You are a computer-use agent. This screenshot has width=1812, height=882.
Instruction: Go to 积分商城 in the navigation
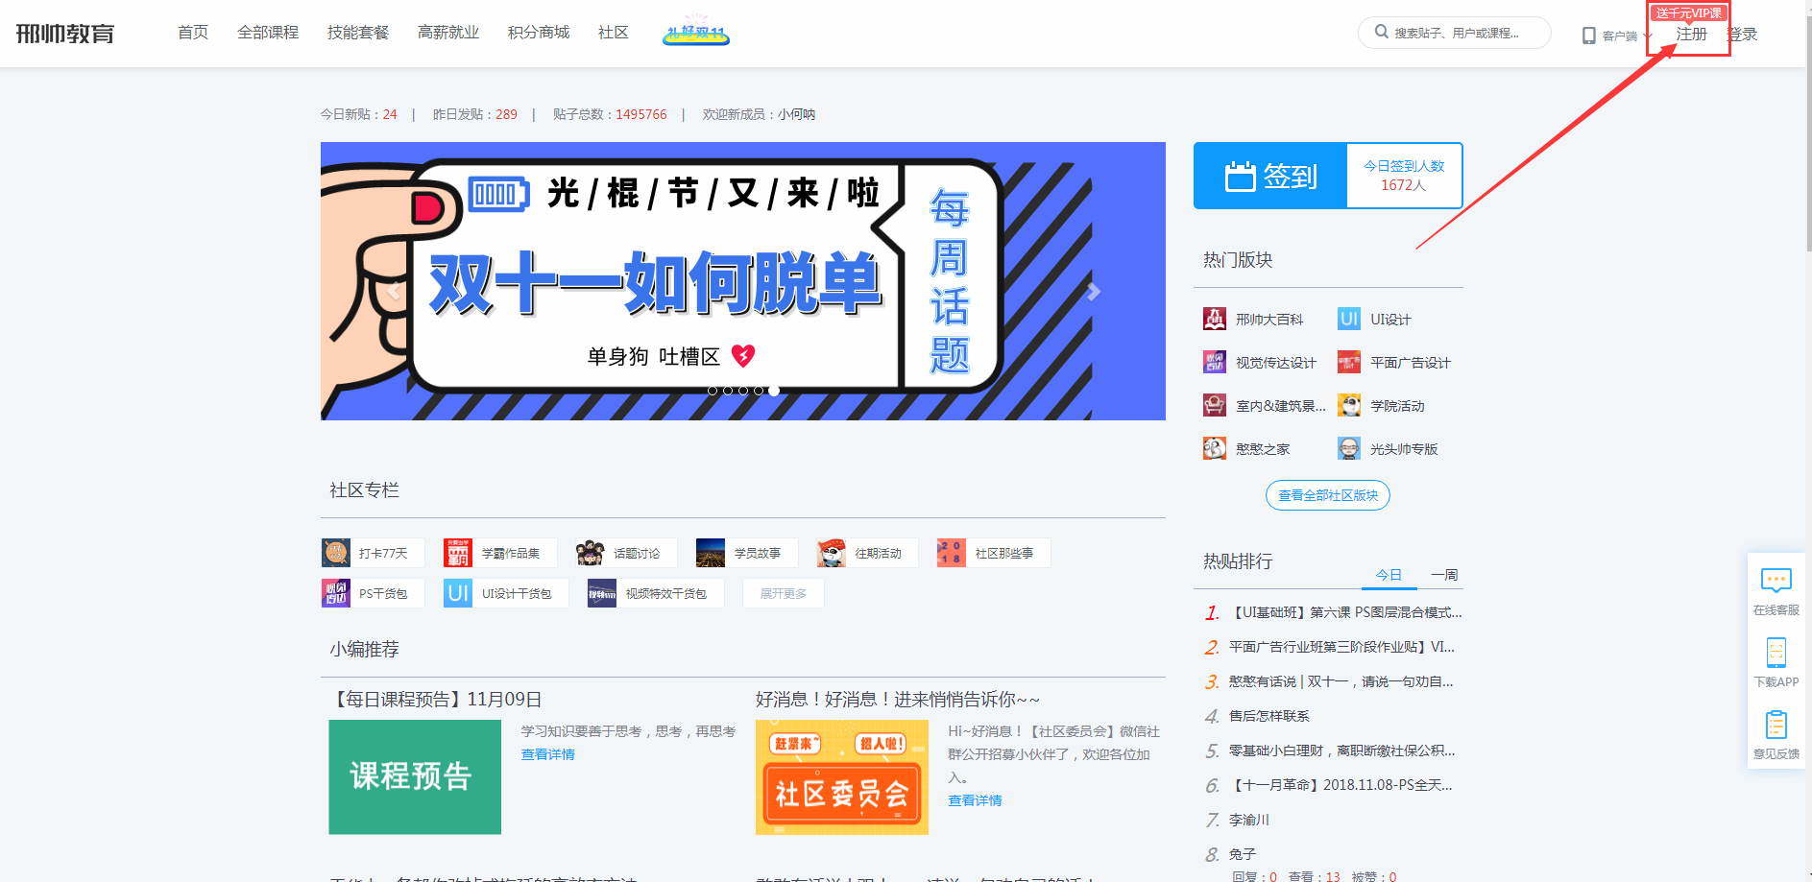point(538,33)
